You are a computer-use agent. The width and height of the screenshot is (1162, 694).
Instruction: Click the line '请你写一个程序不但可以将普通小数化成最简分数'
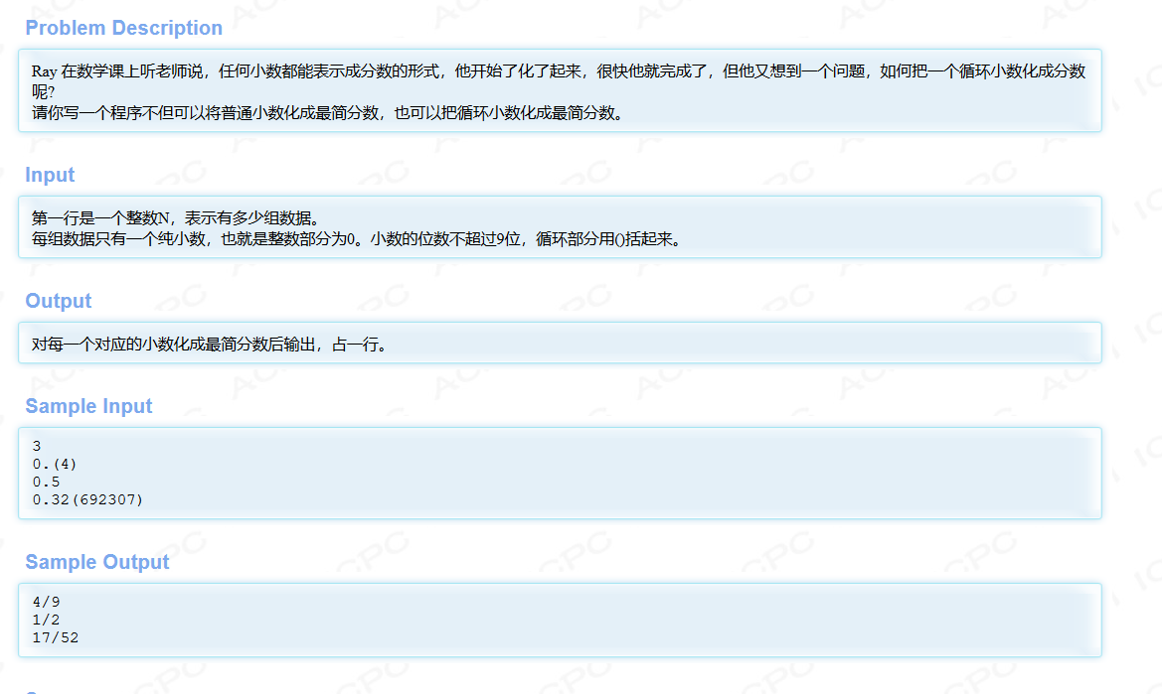click(330, 113)
